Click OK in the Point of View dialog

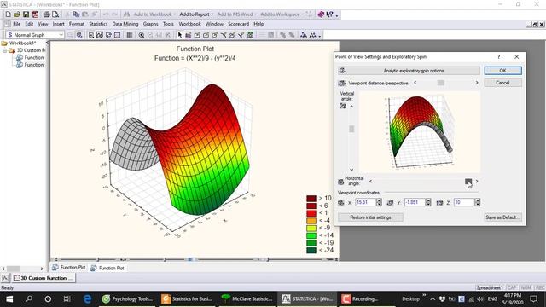coord(502,71)
